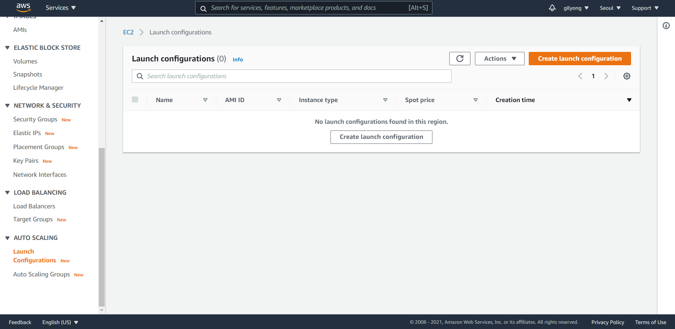
Task: Sort by Creation time arrow
Action: click(x=629, y=100)
